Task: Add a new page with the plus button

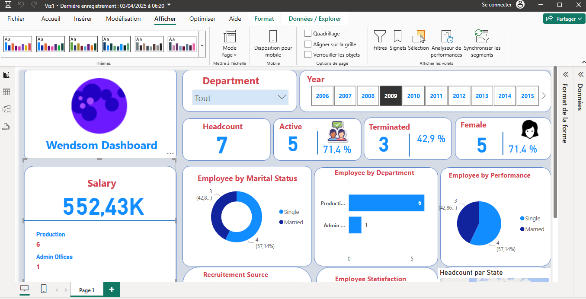Action: click(x=112, y=289)
